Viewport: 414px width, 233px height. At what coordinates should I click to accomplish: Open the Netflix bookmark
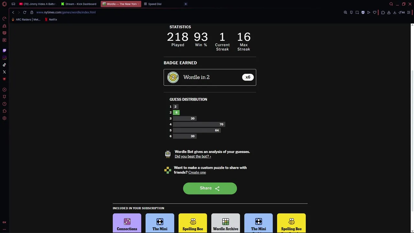pyautogui.click(x=51, y=19)
